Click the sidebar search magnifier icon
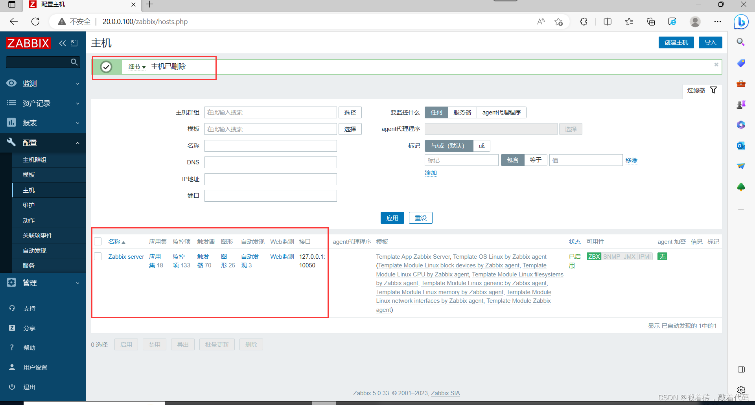This screenshot has height=405, width=755. point(74,62)
